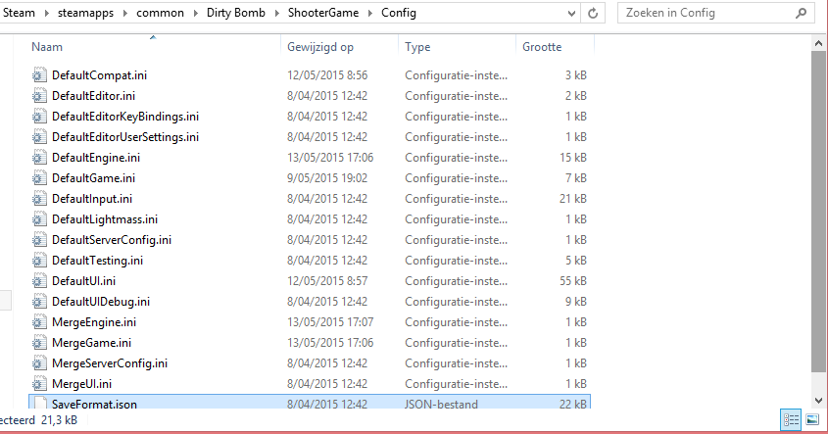The image size is (828, 434).
Task: Click the DefaultInput.ini file icon
Action: 39,199
